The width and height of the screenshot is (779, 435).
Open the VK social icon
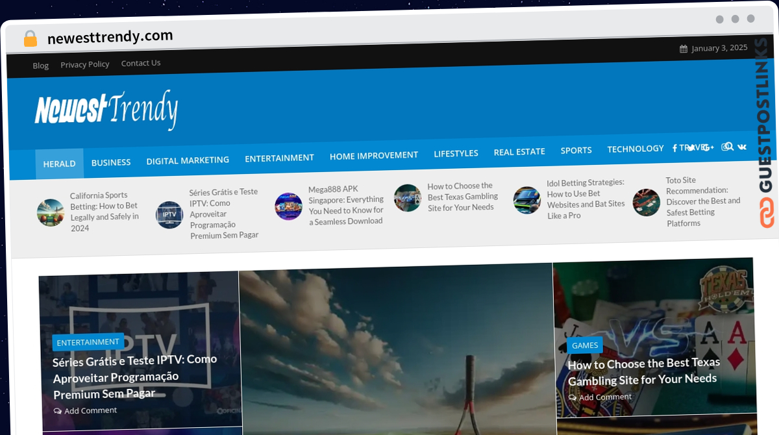click(x=742, y=147)
